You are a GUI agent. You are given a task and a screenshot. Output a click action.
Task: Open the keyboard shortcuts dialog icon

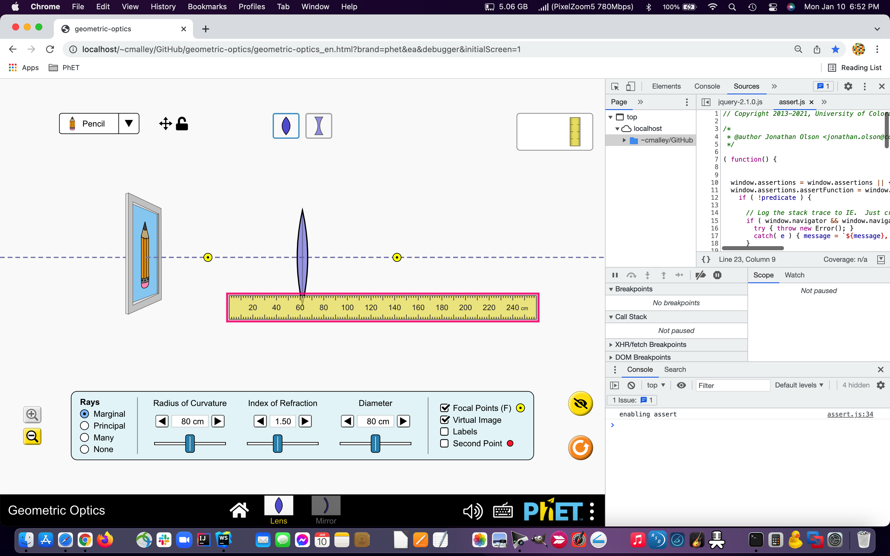point(503,511)
